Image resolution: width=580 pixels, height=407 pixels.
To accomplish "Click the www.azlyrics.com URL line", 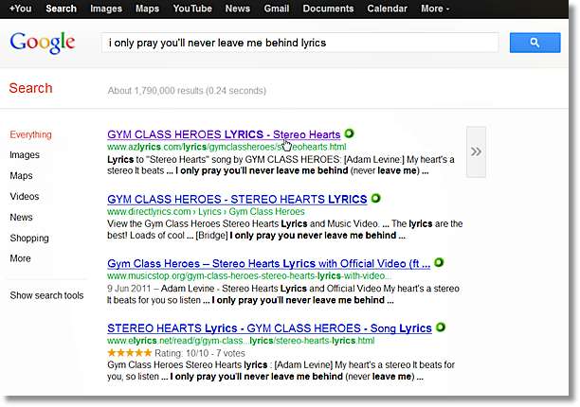I will 227,147.
